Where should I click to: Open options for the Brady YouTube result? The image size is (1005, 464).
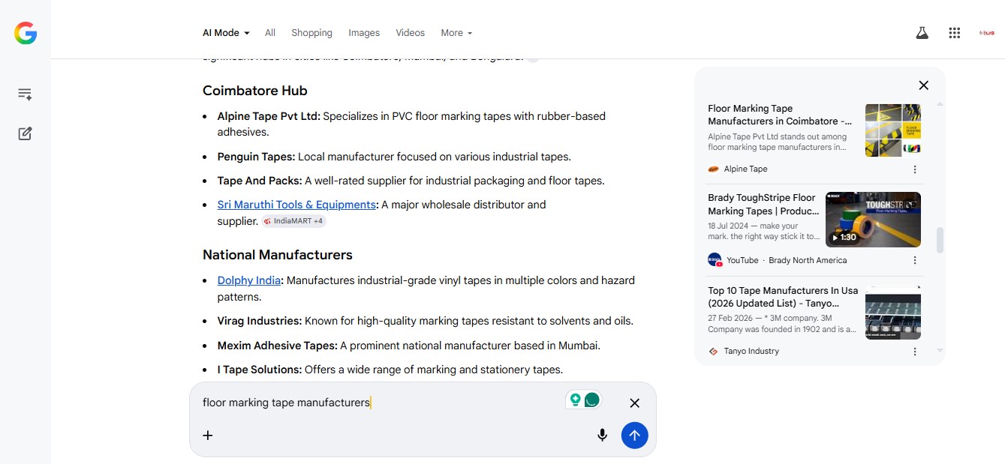coord(915,260)
